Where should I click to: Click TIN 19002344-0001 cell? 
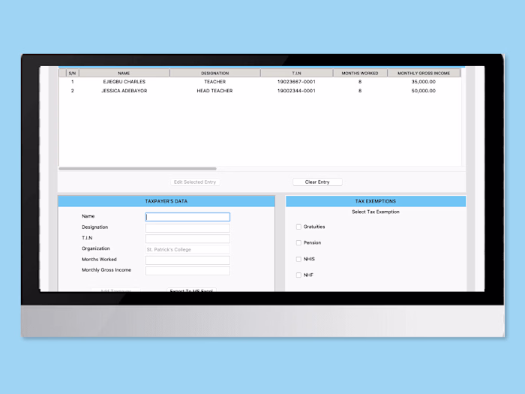pos(296,91)
